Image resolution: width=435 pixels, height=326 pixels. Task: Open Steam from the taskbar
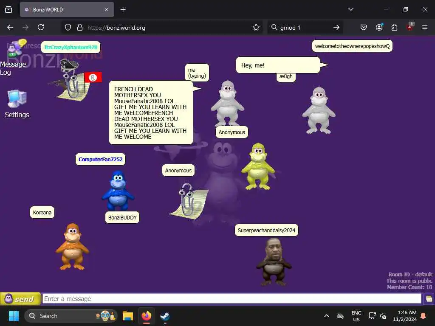pyautogui.click(x=165, y=316)
